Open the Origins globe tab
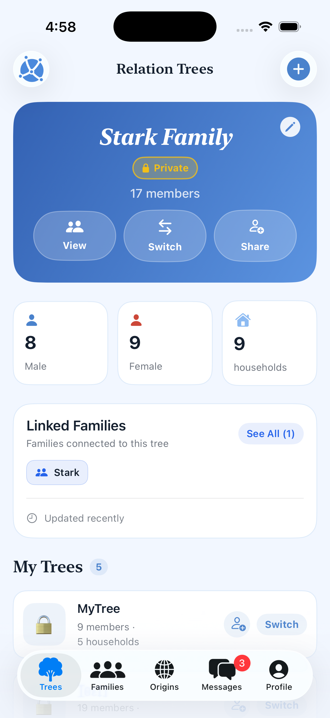This screenshot has height=718, width=330. pos(164,674)
